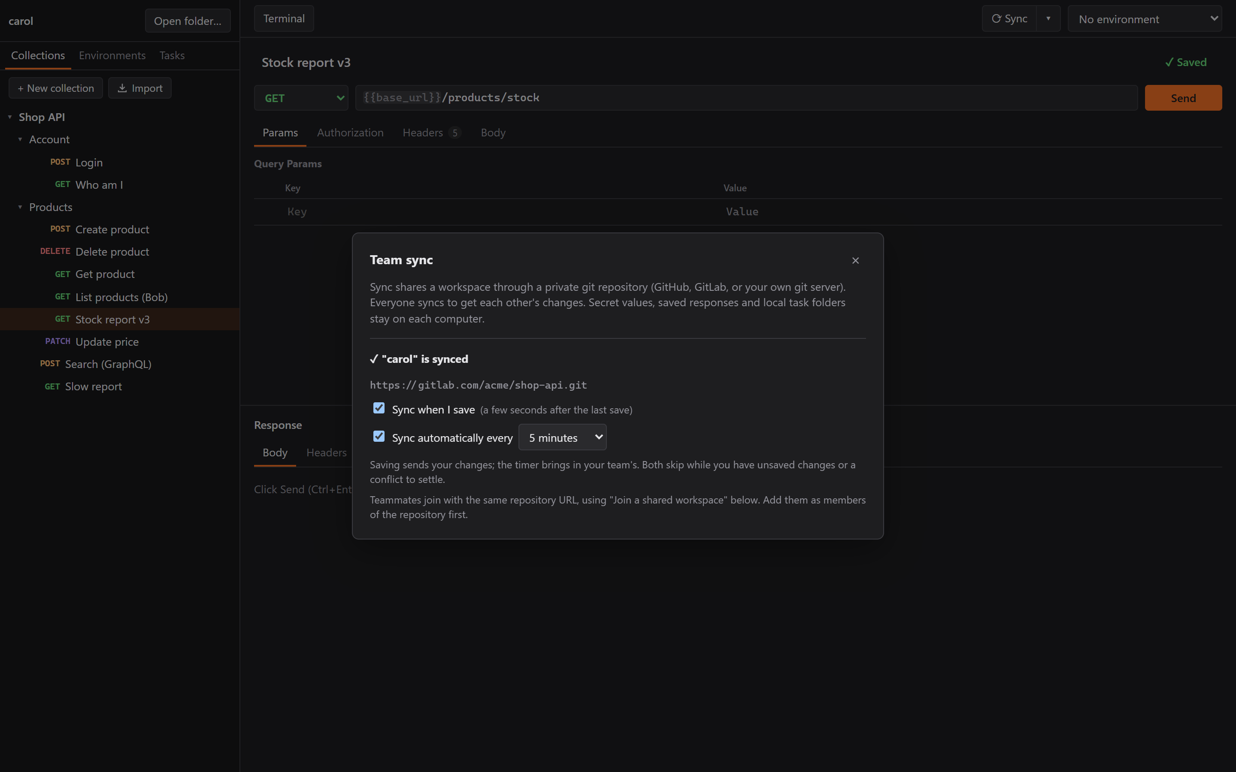Open the Slow report request
Viewport: 1236px width, 772px height.
tap(119, 386)
